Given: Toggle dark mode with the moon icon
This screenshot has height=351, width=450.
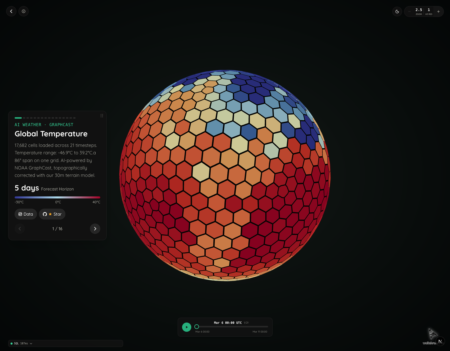Looking at the screenshot, I should point(397,11).
